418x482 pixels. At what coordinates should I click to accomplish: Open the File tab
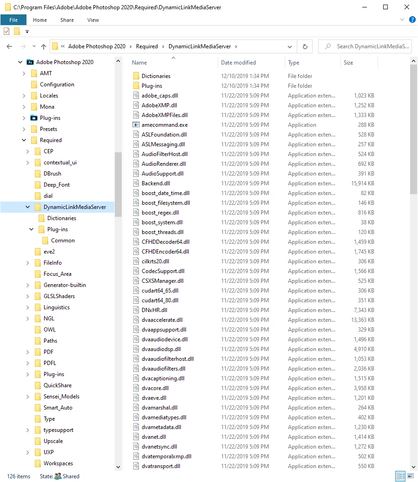click(13, 20)
